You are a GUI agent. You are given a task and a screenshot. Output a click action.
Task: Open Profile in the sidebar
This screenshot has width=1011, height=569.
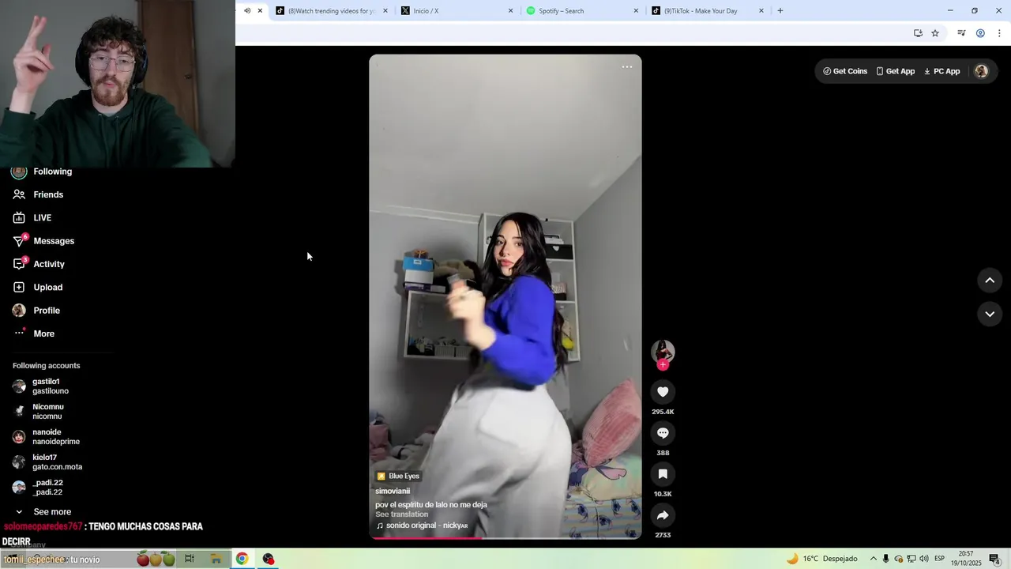click(x=36, y=311)
